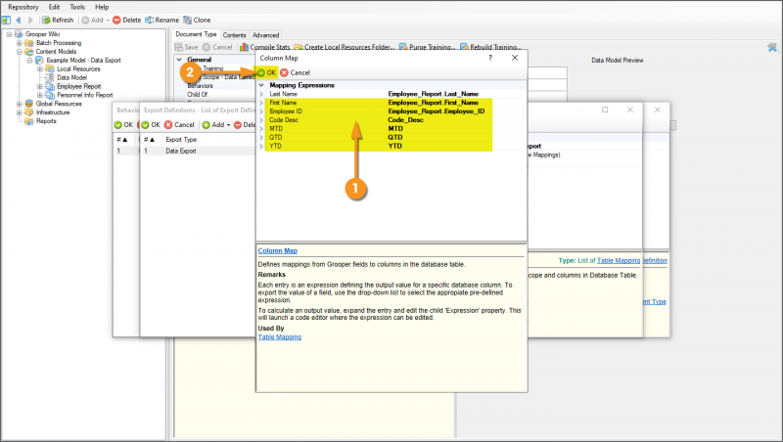The image size is (783, 442).
Task: Click Add in the Export Definitions dialog
Action: [215, 125]
